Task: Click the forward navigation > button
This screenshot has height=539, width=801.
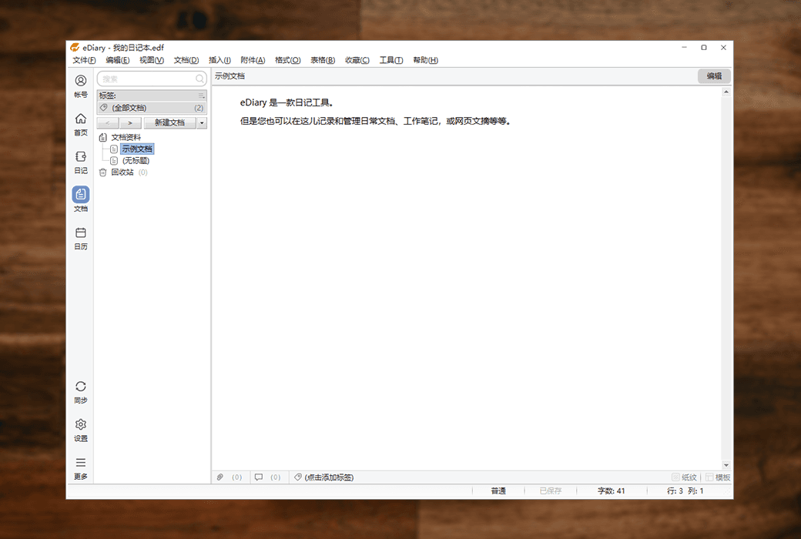Action: pyautogui.click(x=130, y=122)
